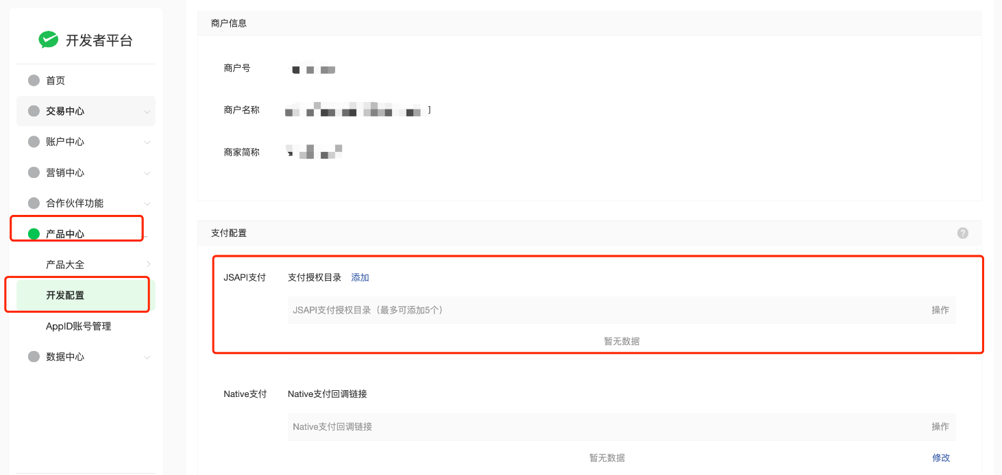Click the circle icon beside 交易中心

pyautogui.click(x=34, y=111)
